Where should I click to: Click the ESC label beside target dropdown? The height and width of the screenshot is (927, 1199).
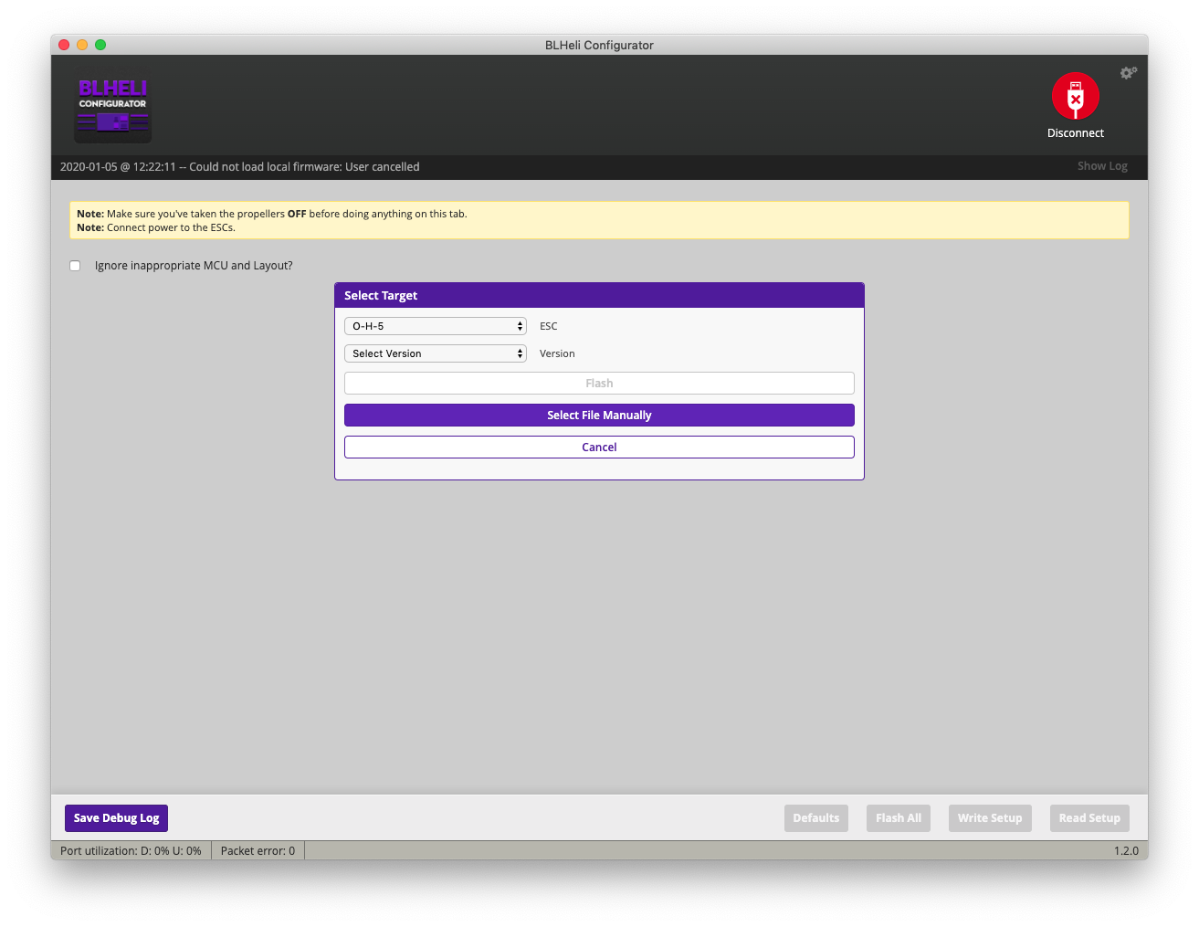(x=548, y=326)
